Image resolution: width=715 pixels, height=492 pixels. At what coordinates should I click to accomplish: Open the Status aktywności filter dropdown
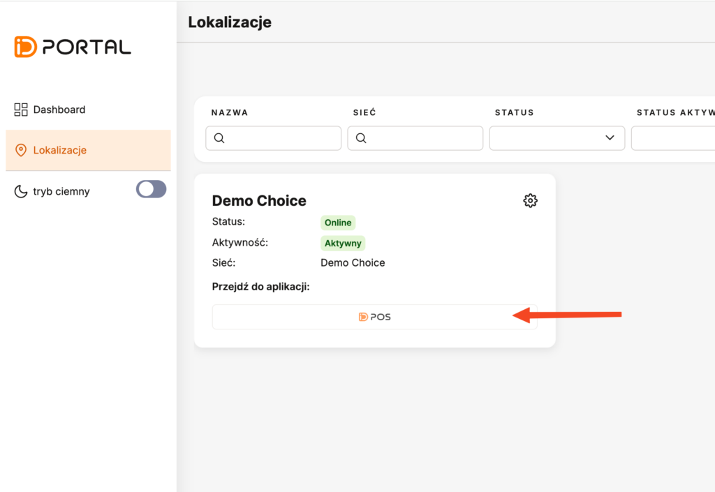(674, 138)
